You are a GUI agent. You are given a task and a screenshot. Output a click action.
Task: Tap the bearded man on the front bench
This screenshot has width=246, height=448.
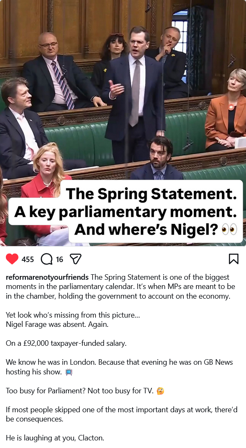(x=157, y=159)
